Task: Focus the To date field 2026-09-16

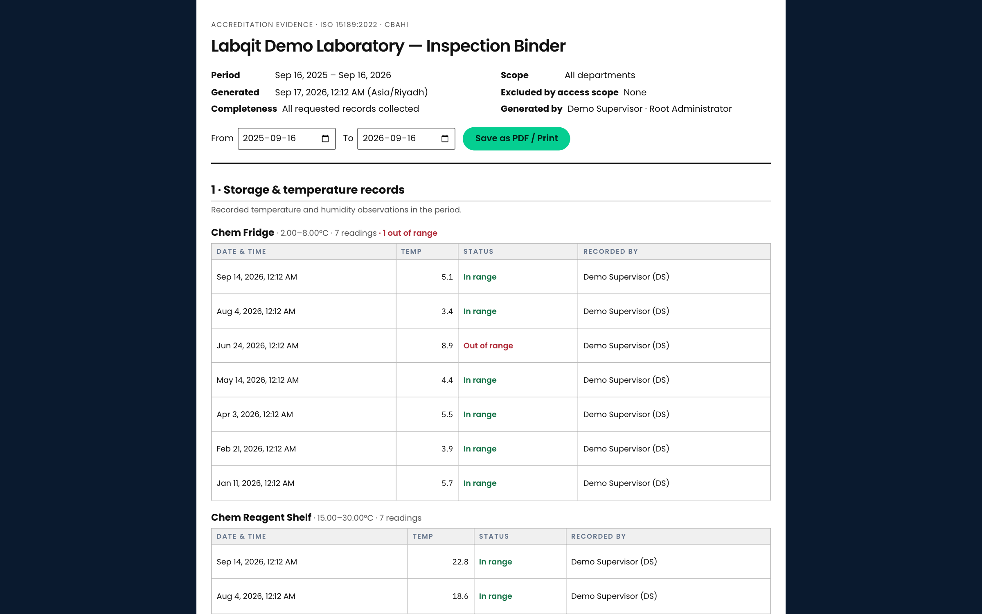Action: click(406, 139)
